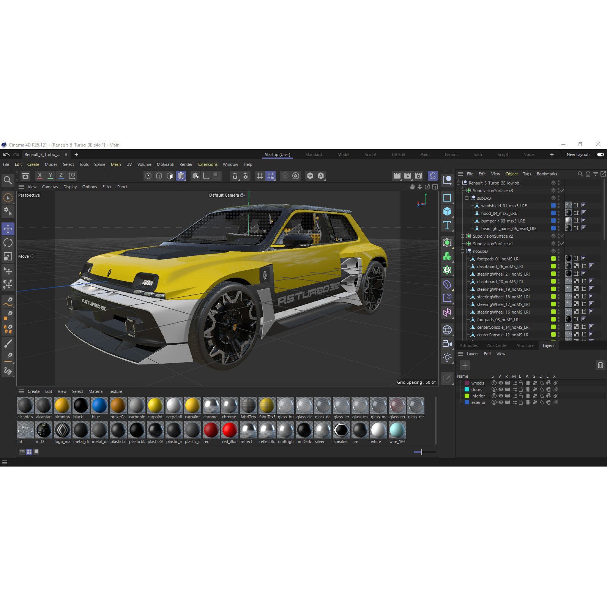Click the workplane grid icon highlighted blue
The height and width of the screenshot is (607, 607).
(270, 176)
